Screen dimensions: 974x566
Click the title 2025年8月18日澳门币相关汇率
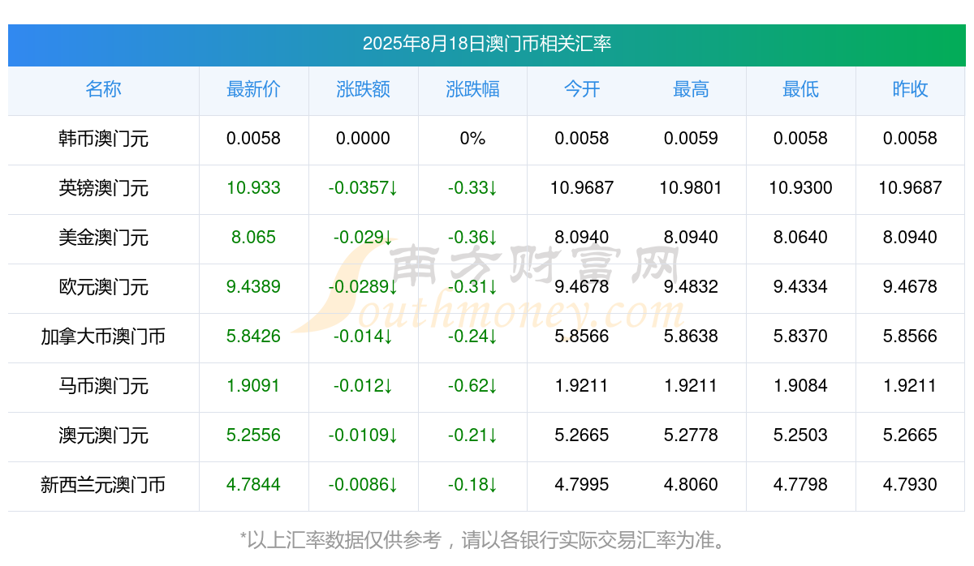coord(487,44)
